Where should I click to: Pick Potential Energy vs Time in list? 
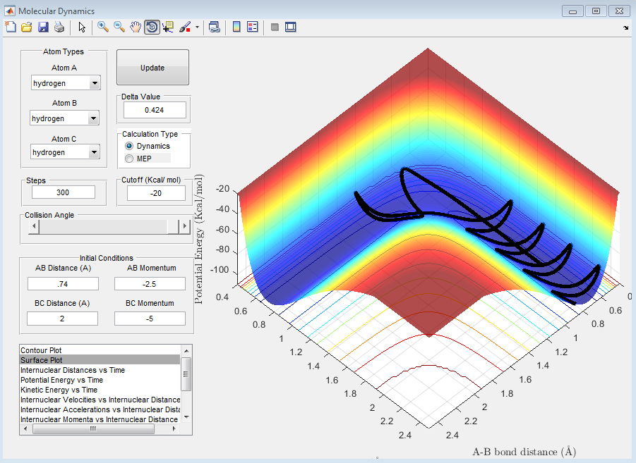pos(61,380)
